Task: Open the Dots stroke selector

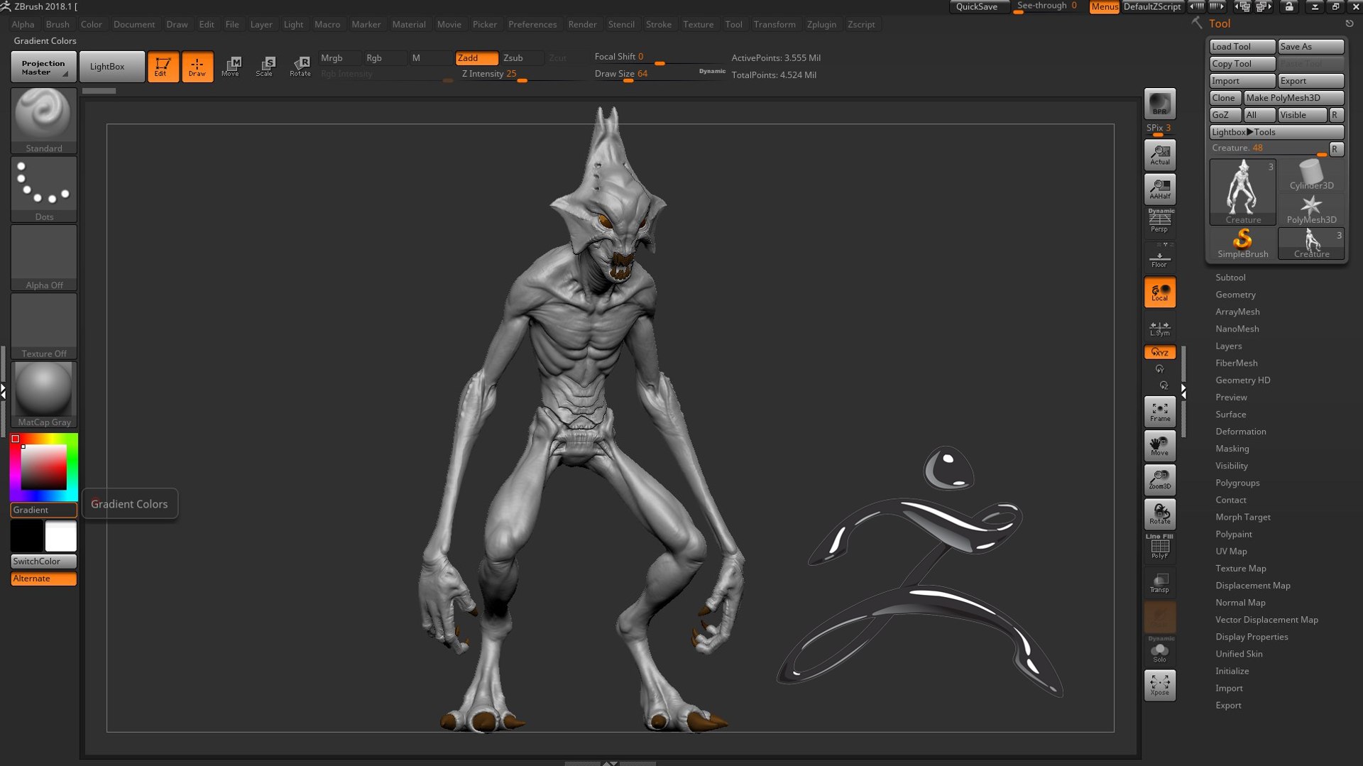Action: (x=44, y=189)
